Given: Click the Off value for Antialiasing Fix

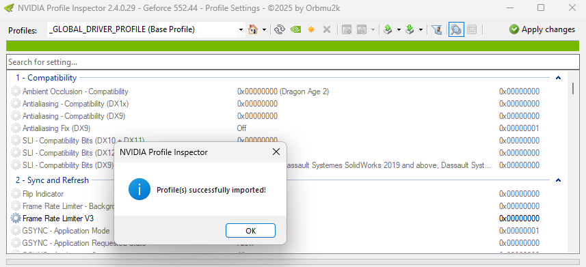Looking at the screenshot, I should [x=241, y=128].
